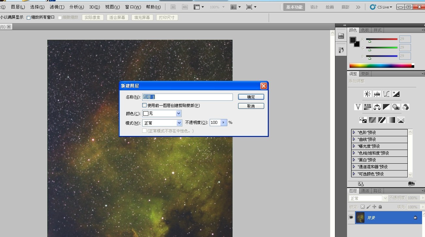This screenshot has width=425, height=237.
Task: Enable 使用前一图层创建剪贴蒙版 checkbox
Action: pyautogui.click(x=144, y=105)
